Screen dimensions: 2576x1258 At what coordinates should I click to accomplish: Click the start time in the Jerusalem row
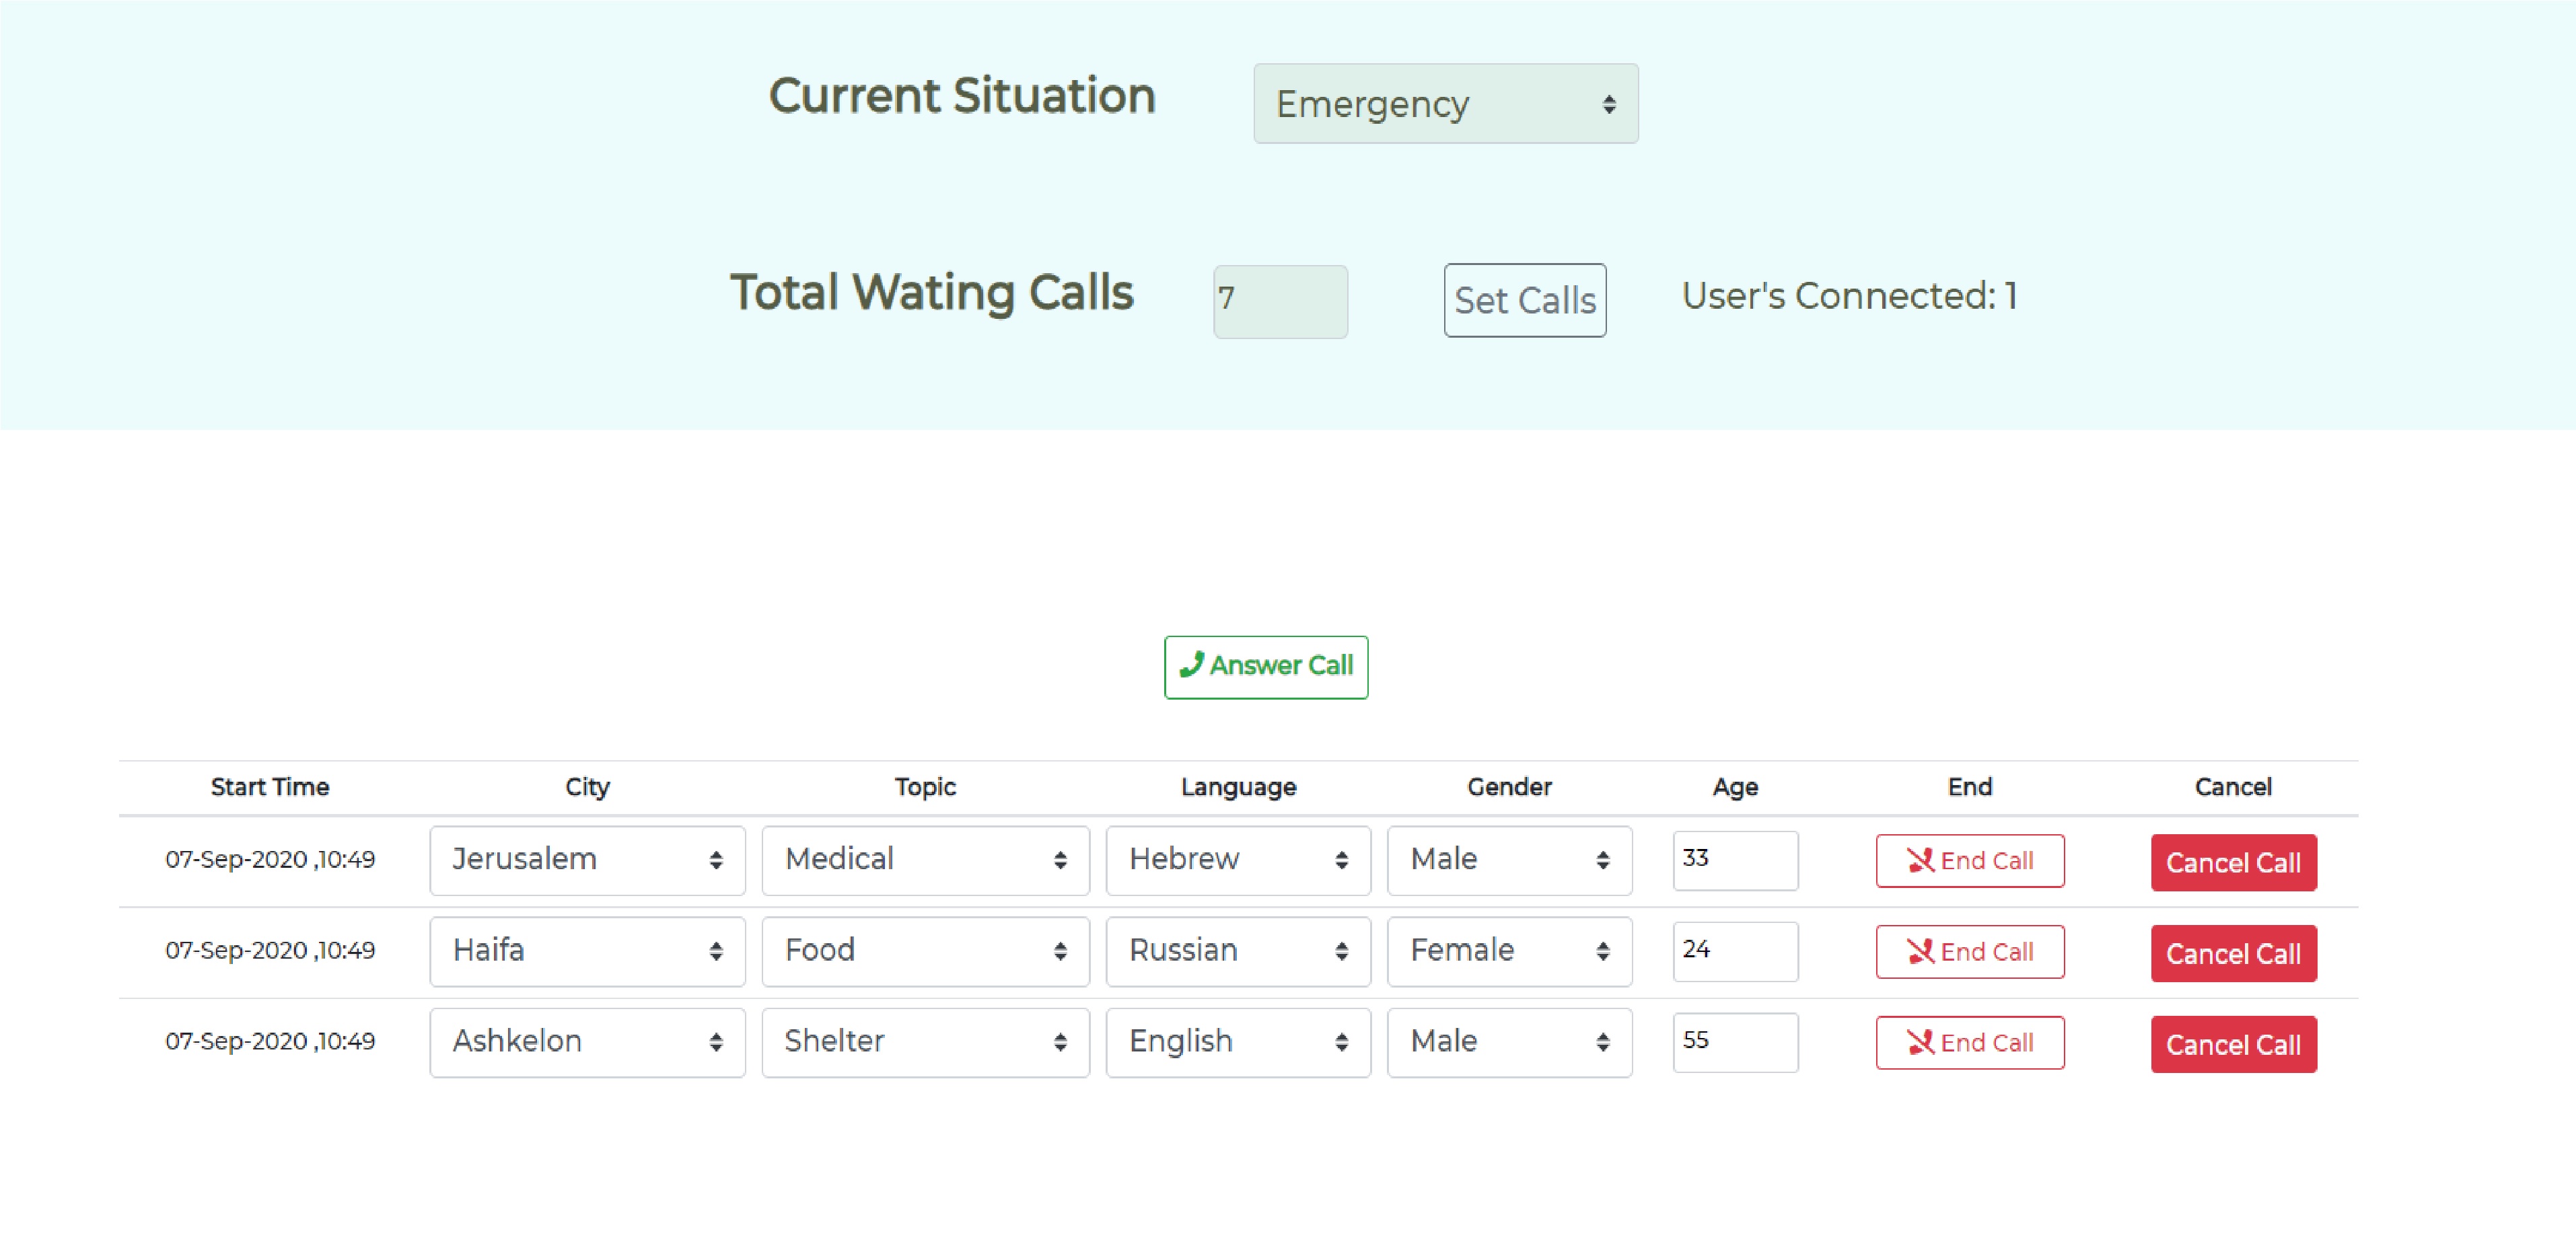click(x=270, y=860)
